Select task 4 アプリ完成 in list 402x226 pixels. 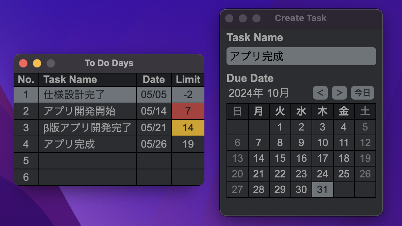109,144
